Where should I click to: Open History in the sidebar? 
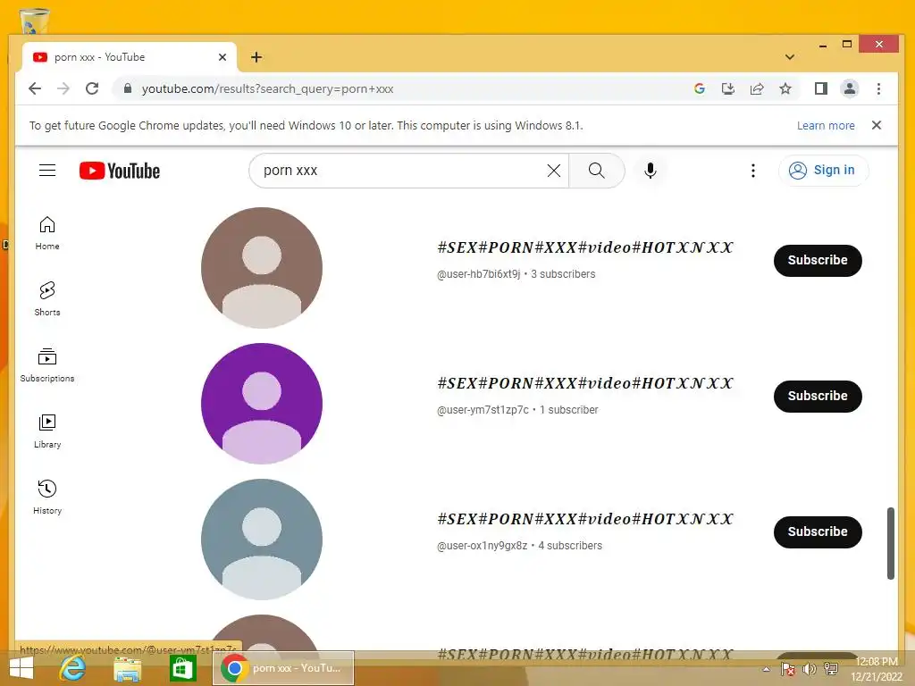[x=47, y=498]
